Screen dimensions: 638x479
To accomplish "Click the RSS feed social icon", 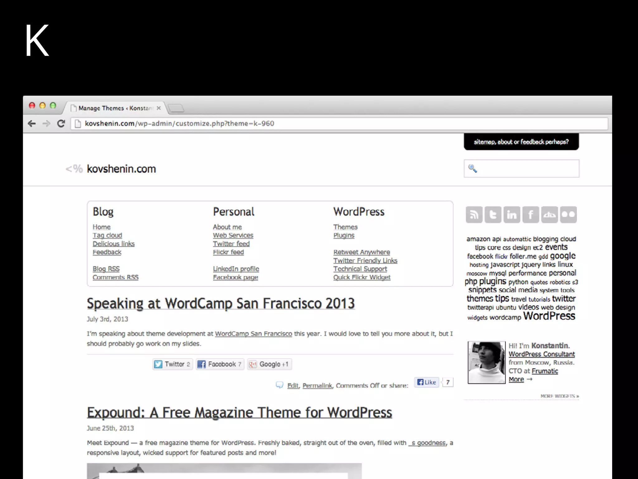I will tap(474, 215).
